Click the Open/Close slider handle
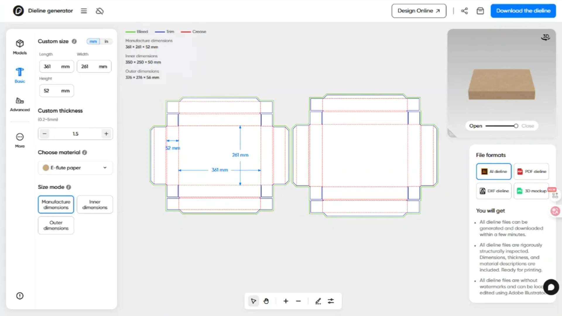This screenshot has height=316, width=562. pos(516,126)
